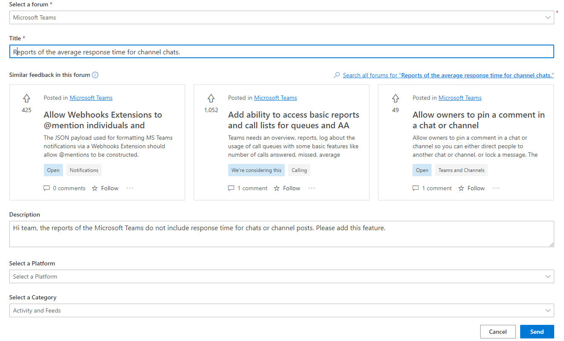Click the Category dropdown chevron arrow
Screen dimensions: 564x341
tap(548, 310)
